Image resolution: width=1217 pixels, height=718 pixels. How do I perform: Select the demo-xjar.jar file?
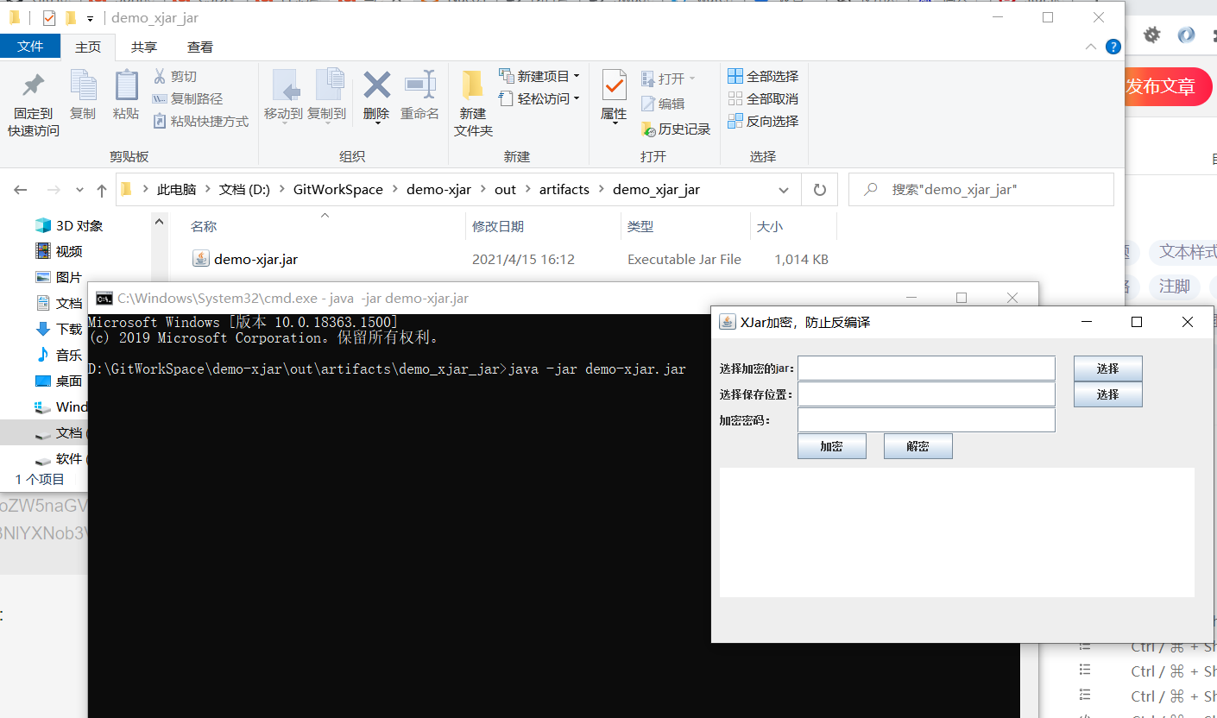coord(255,259)
